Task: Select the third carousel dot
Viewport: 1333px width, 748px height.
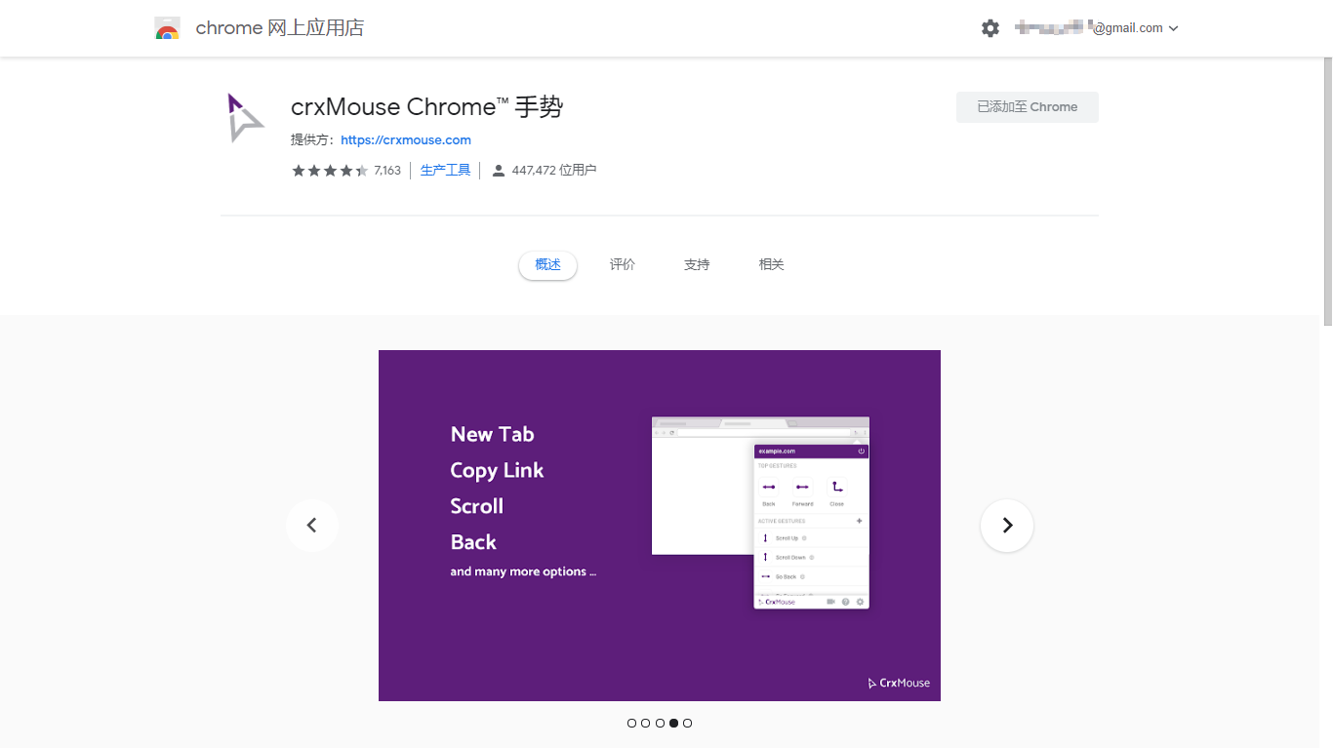Action: point(660,724)
